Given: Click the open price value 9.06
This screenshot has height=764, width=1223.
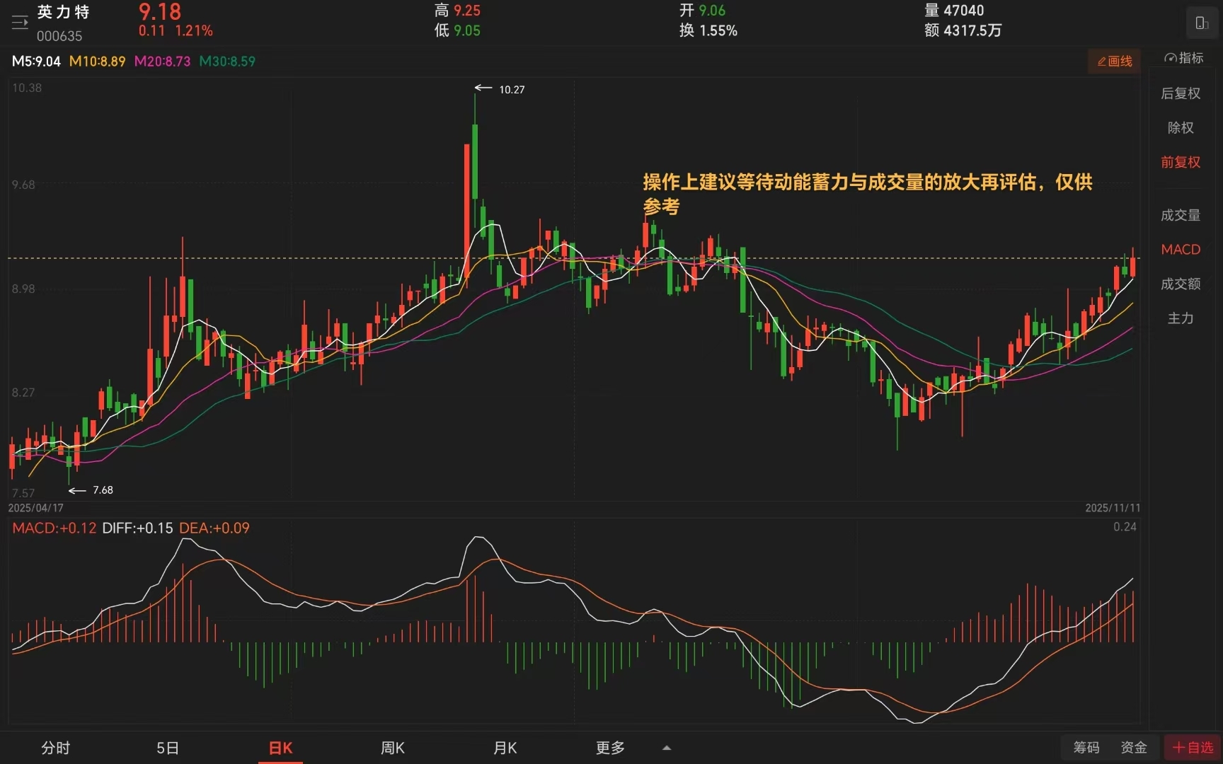Looking at the screenshot, I should (x=712, y=11).
